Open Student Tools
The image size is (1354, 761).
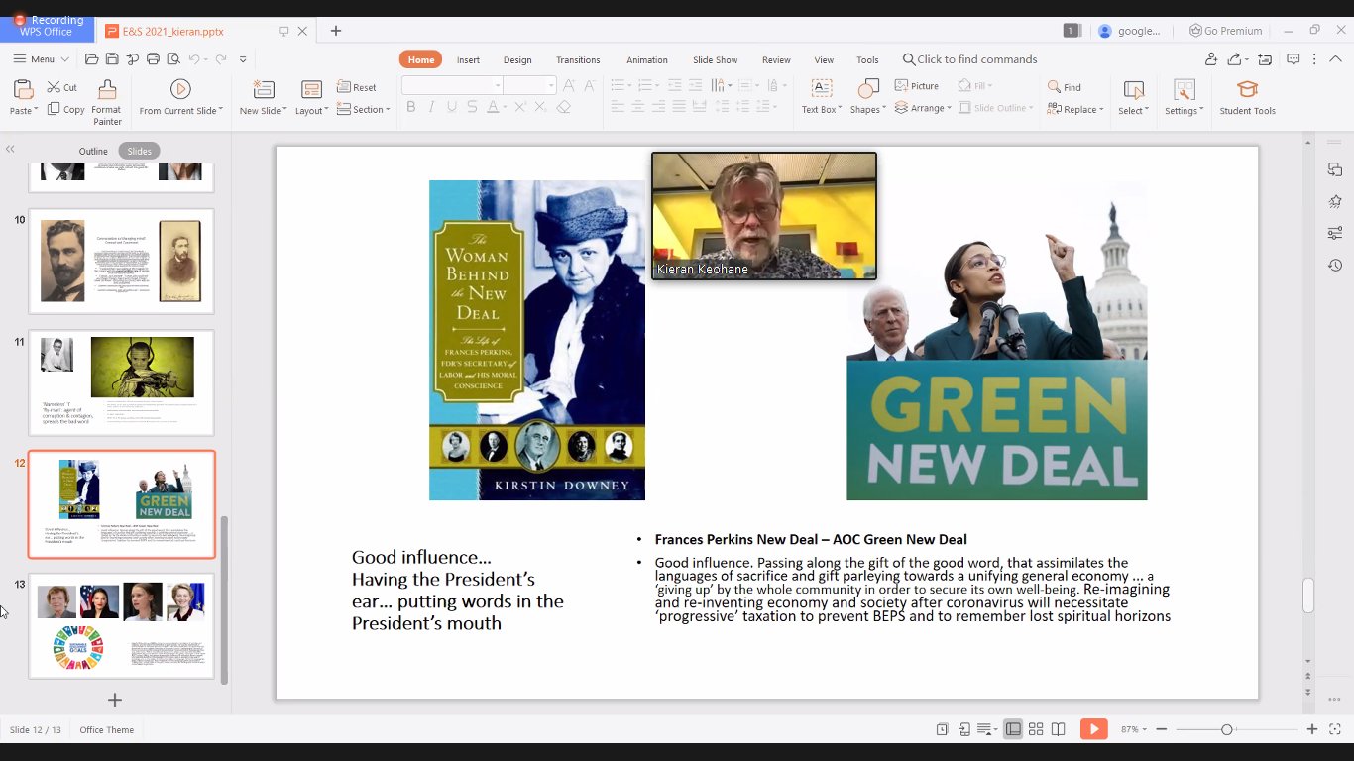tap(1247, 97)
